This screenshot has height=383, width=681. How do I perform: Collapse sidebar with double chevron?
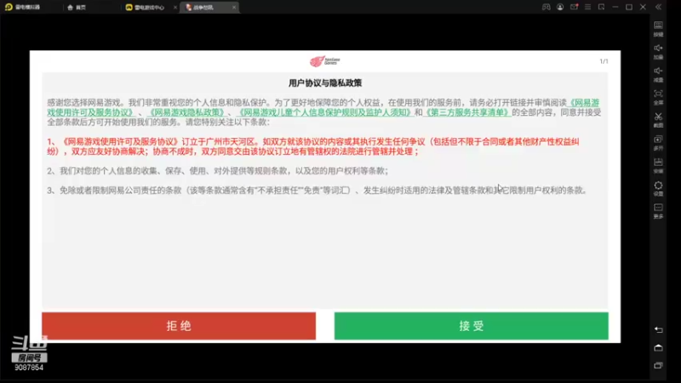(x=658, y=7)
